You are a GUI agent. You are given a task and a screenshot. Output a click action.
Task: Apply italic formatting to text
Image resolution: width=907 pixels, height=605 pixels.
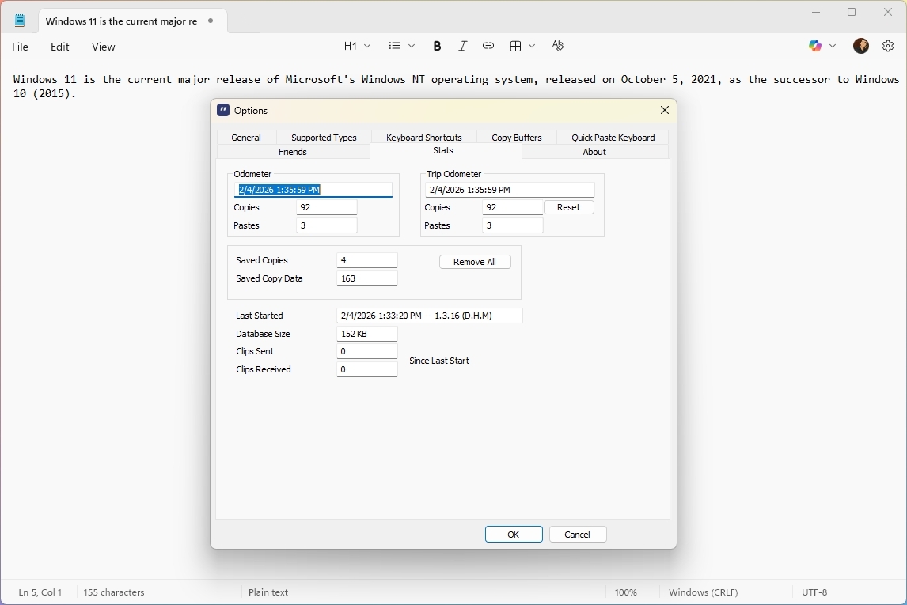tap(462, 47)
